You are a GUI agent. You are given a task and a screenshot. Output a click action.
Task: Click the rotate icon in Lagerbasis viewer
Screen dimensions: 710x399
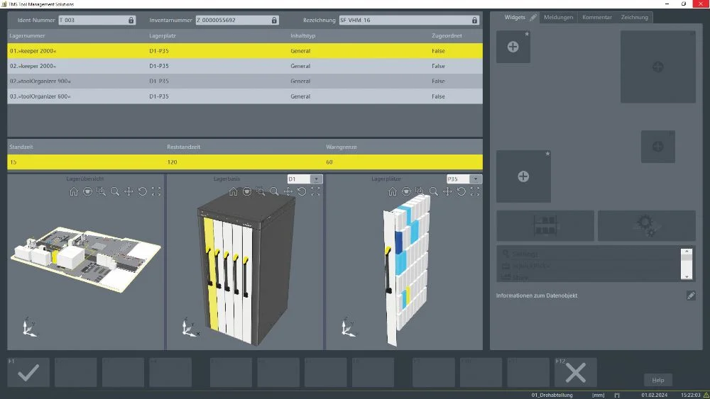302,191
